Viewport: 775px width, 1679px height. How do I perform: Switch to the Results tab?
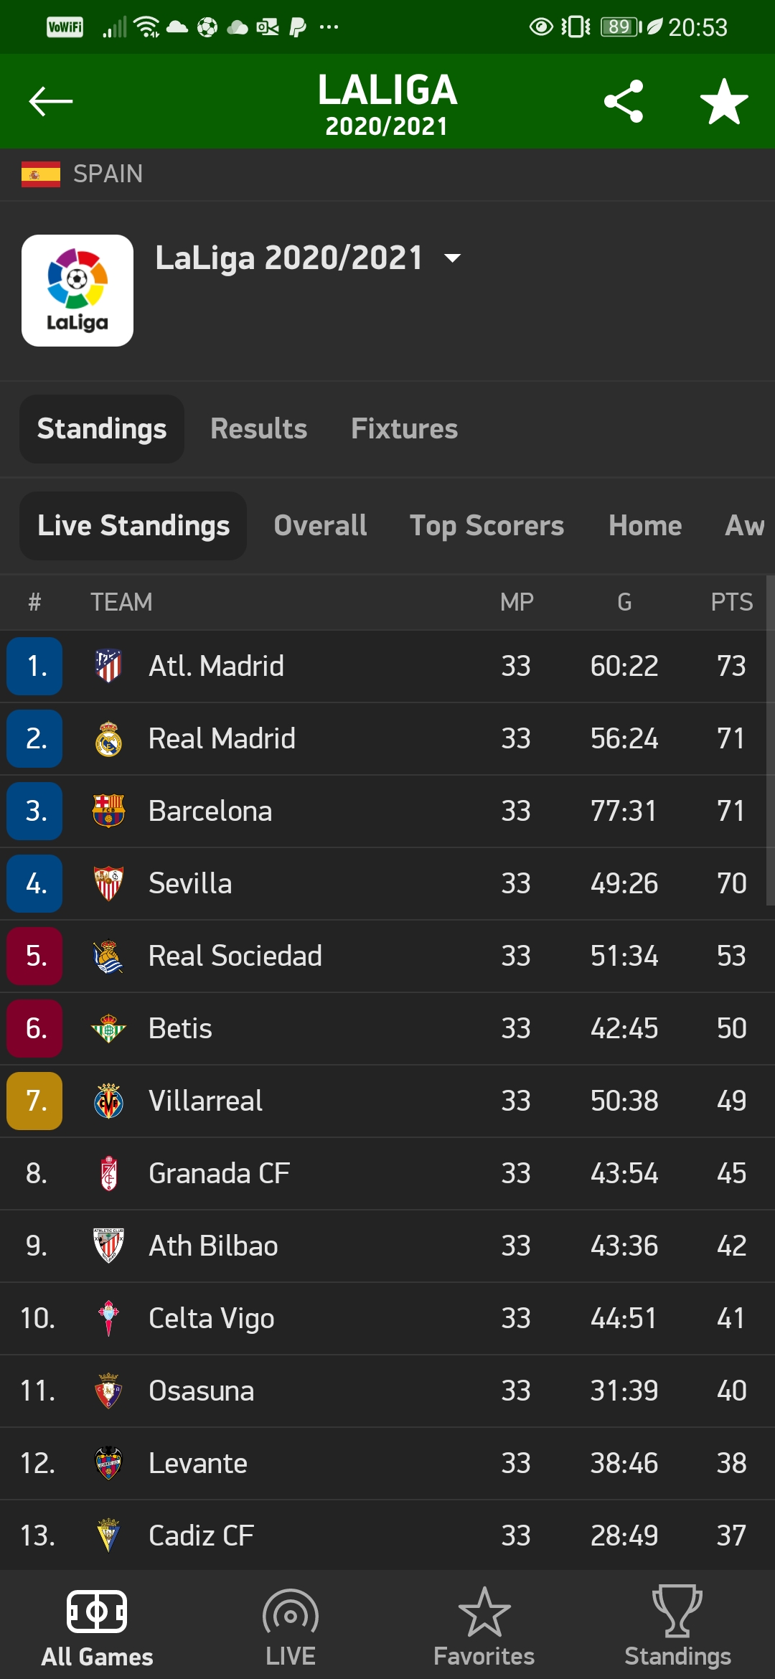click(258, 428)
